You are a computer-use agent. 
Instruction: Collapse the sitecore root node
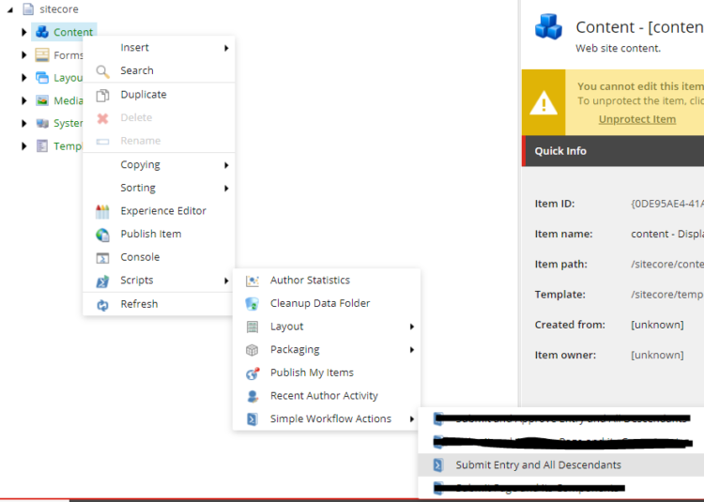click(9, 8)
